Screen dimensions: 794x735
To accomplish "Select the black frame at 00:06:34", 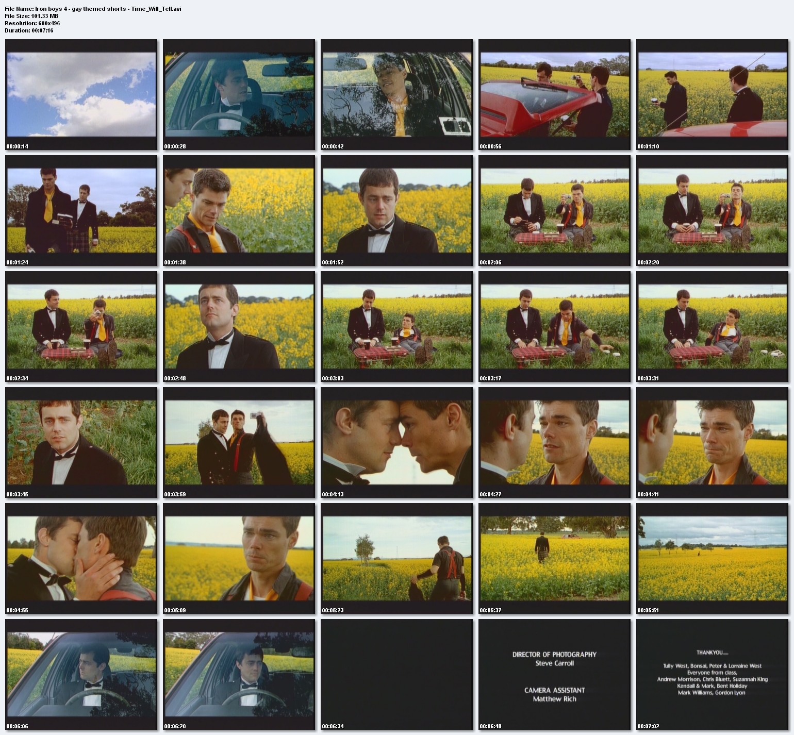I will (x=396, y=674).
